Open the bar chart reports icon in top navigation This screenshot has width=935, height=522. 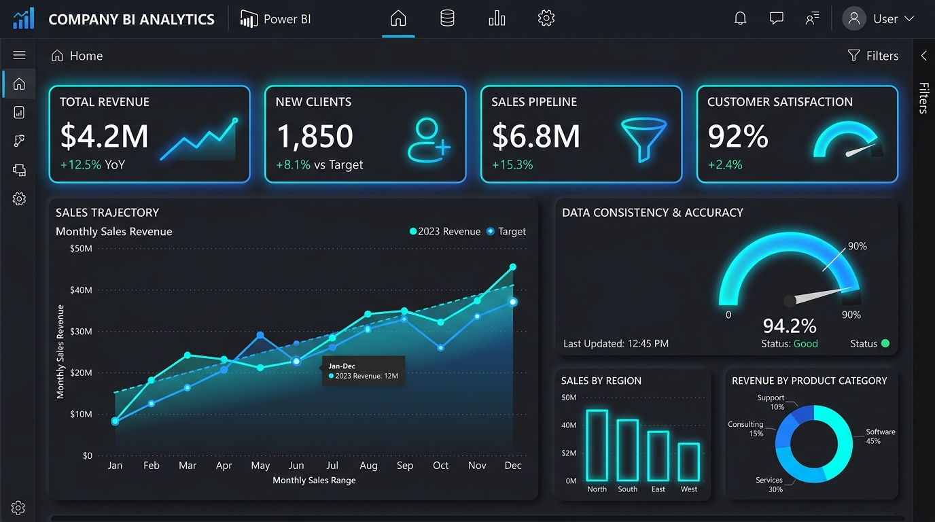(497, 18)
